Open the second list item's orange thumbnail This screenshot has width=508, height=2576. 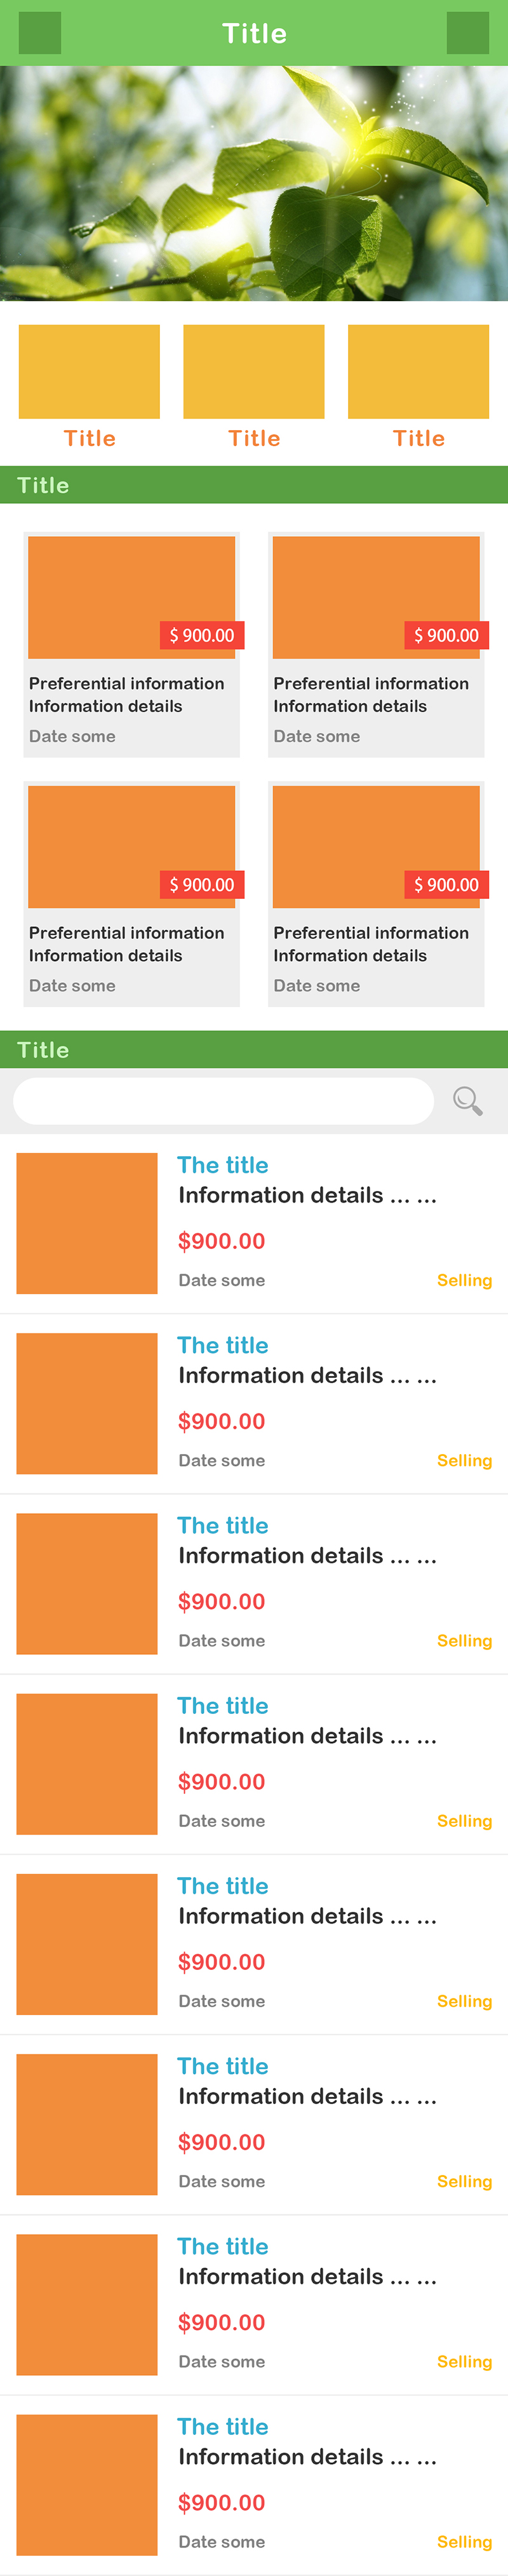point(87,1403)
